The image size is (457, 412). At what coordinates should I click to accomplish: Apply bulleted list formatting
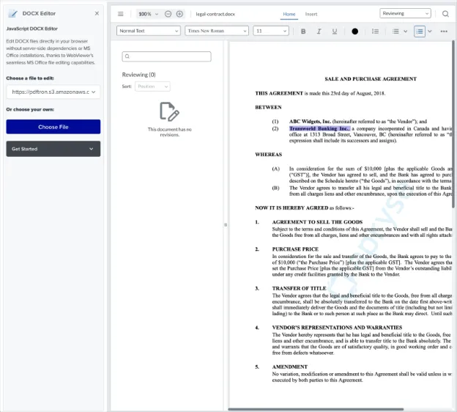(x=395, y=32)
